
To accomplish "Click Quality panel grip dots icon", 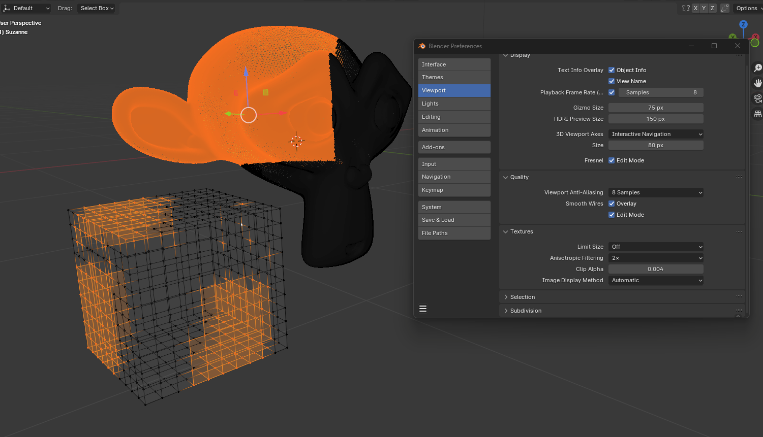I will tap(739, 177).
